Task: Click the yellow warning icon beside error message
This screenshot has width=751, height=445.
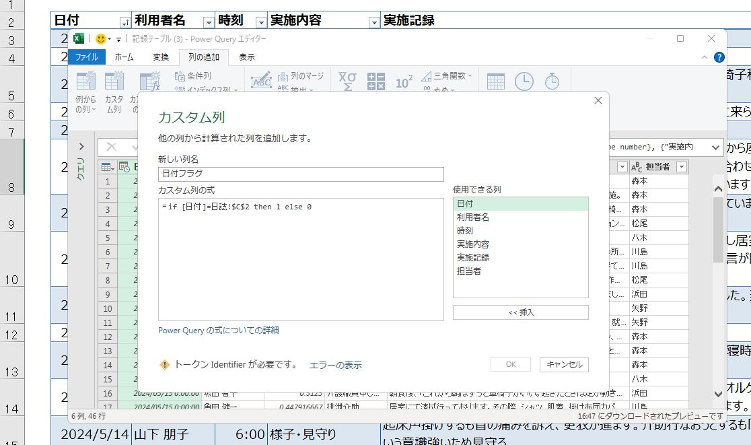Action: (x=164, y=365)
